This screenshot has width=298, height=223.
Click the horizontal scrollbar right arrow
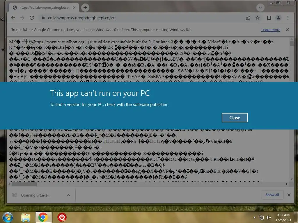point(287,184)
